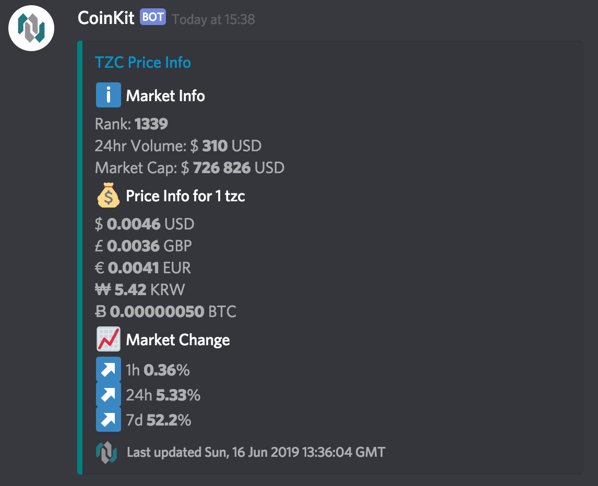Click the Last updated footer text
Screen dimensions: 598x486
click(256, 453)
